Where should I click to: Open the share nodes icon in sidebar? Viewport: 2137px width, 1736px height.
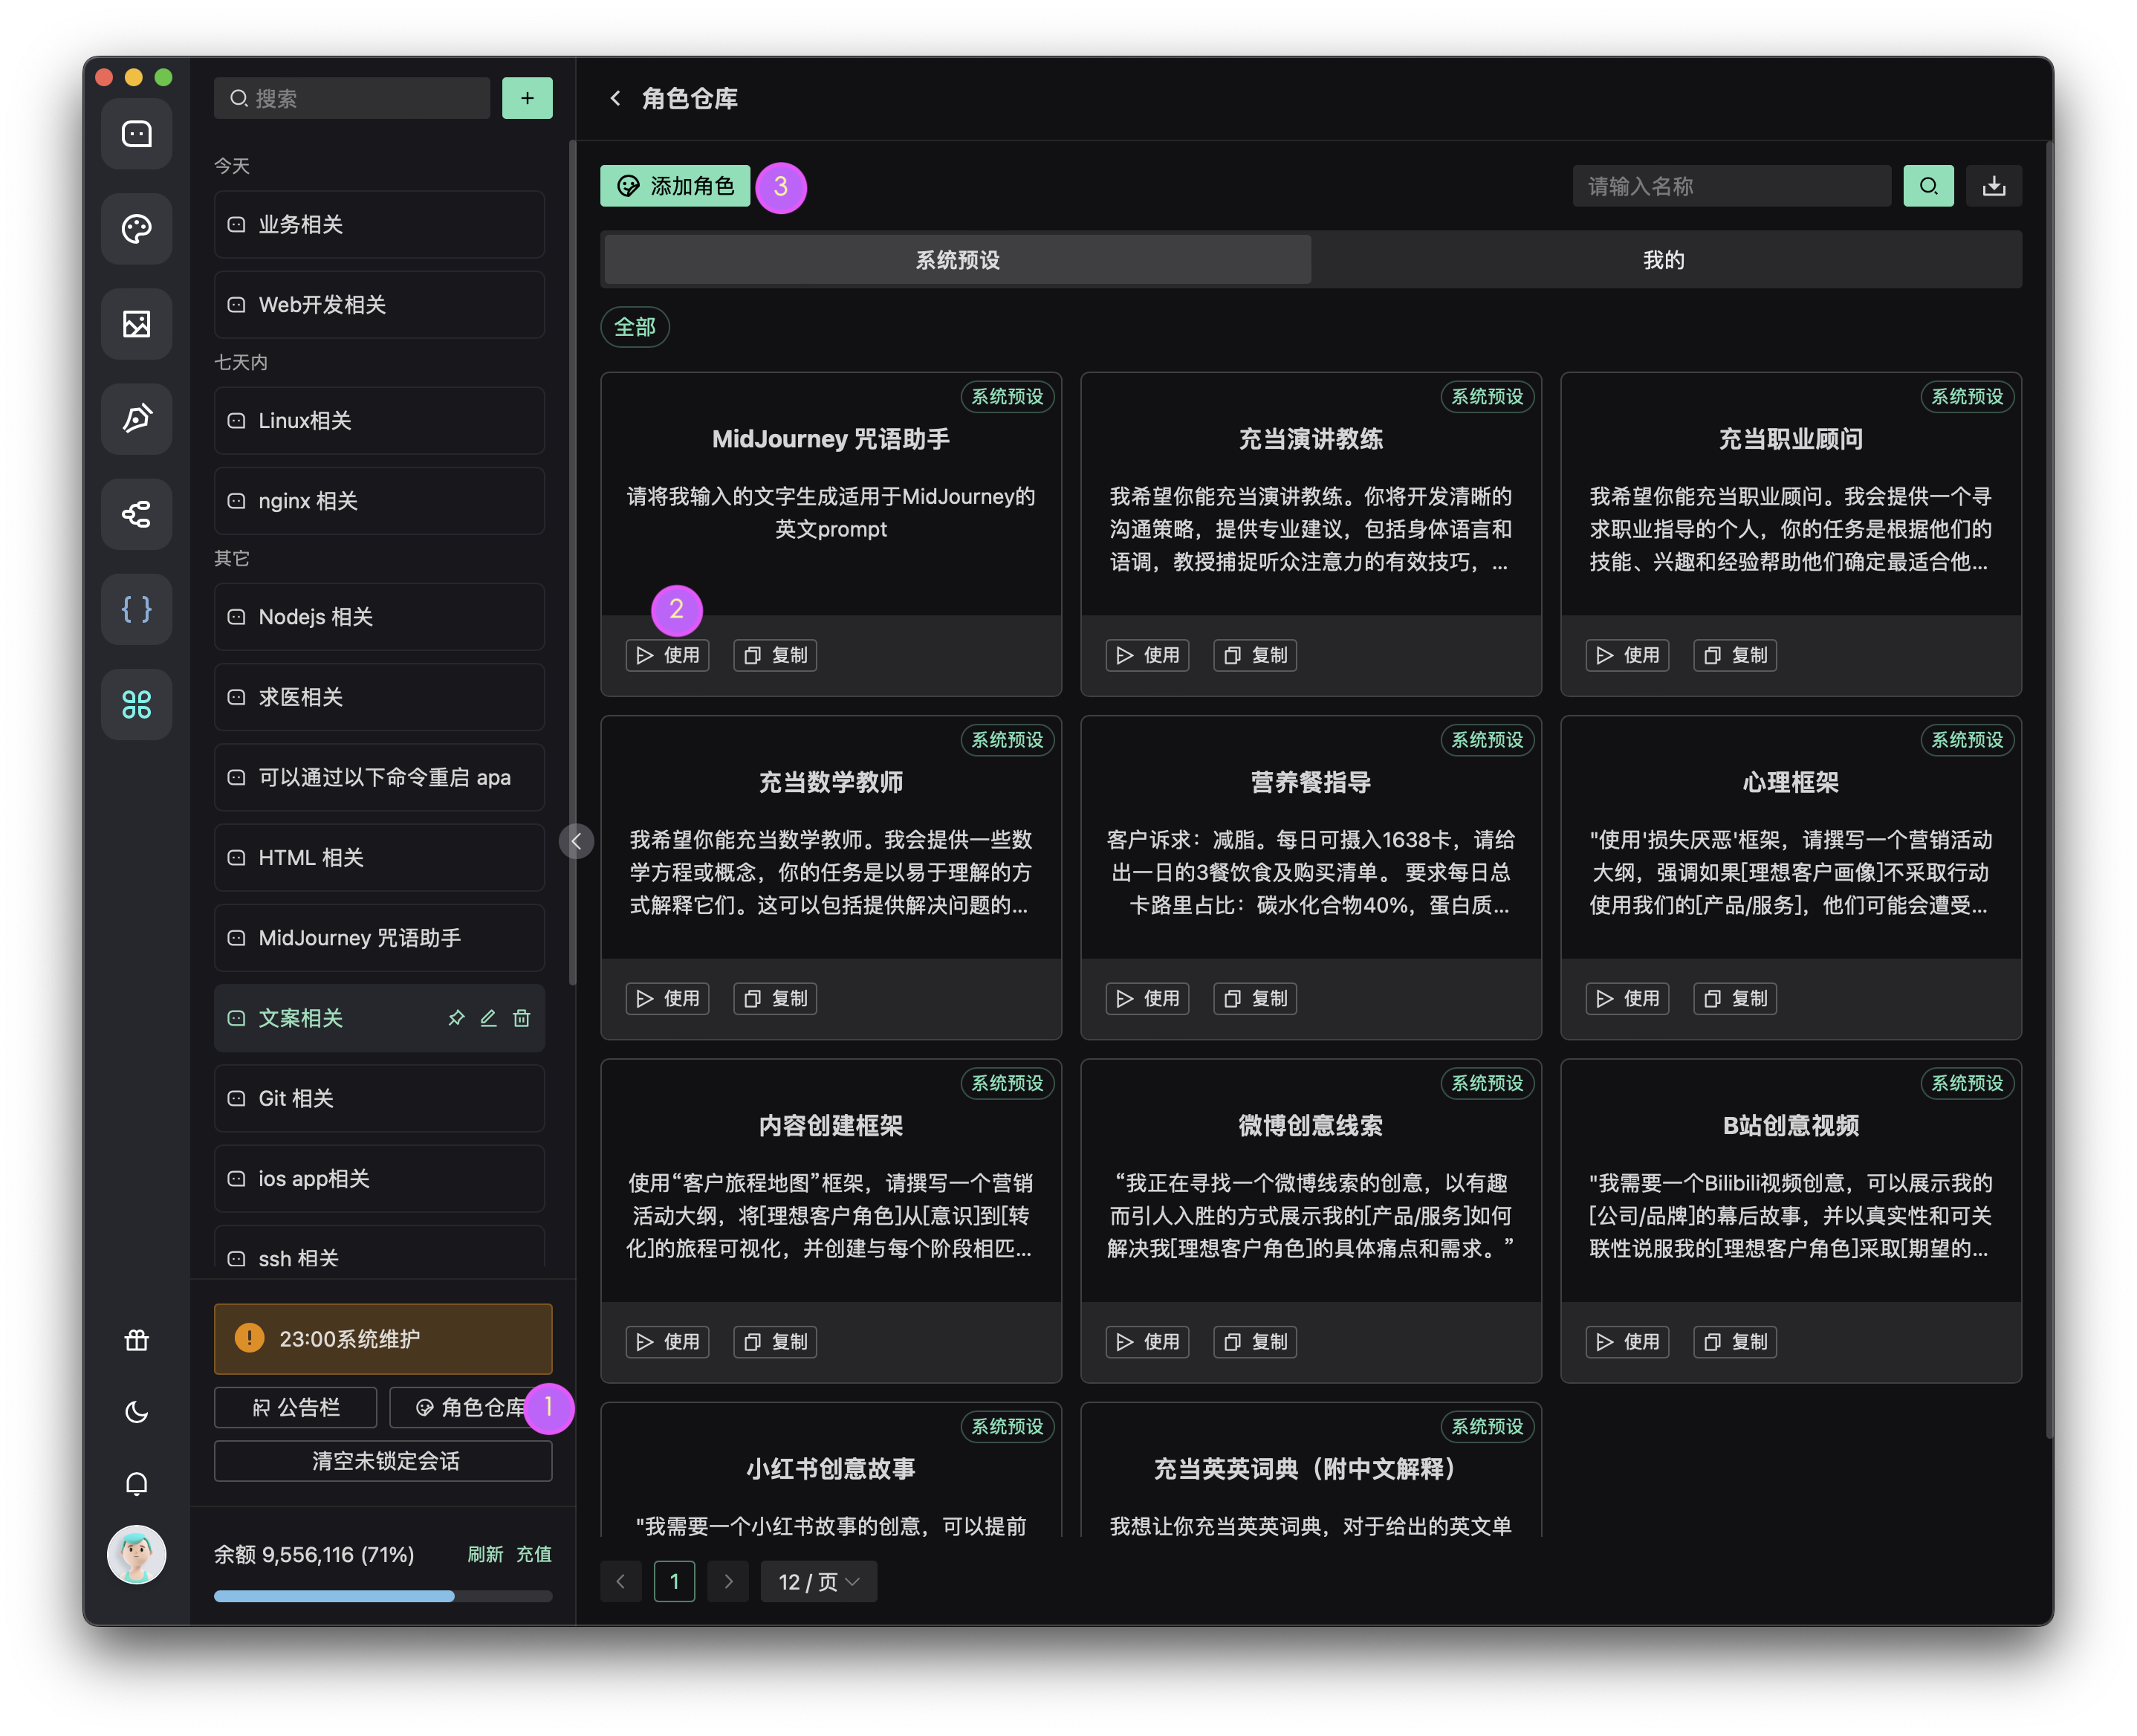136,514
